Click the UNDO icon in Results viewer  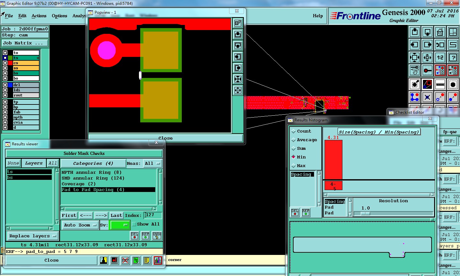(x=157, y=236)
